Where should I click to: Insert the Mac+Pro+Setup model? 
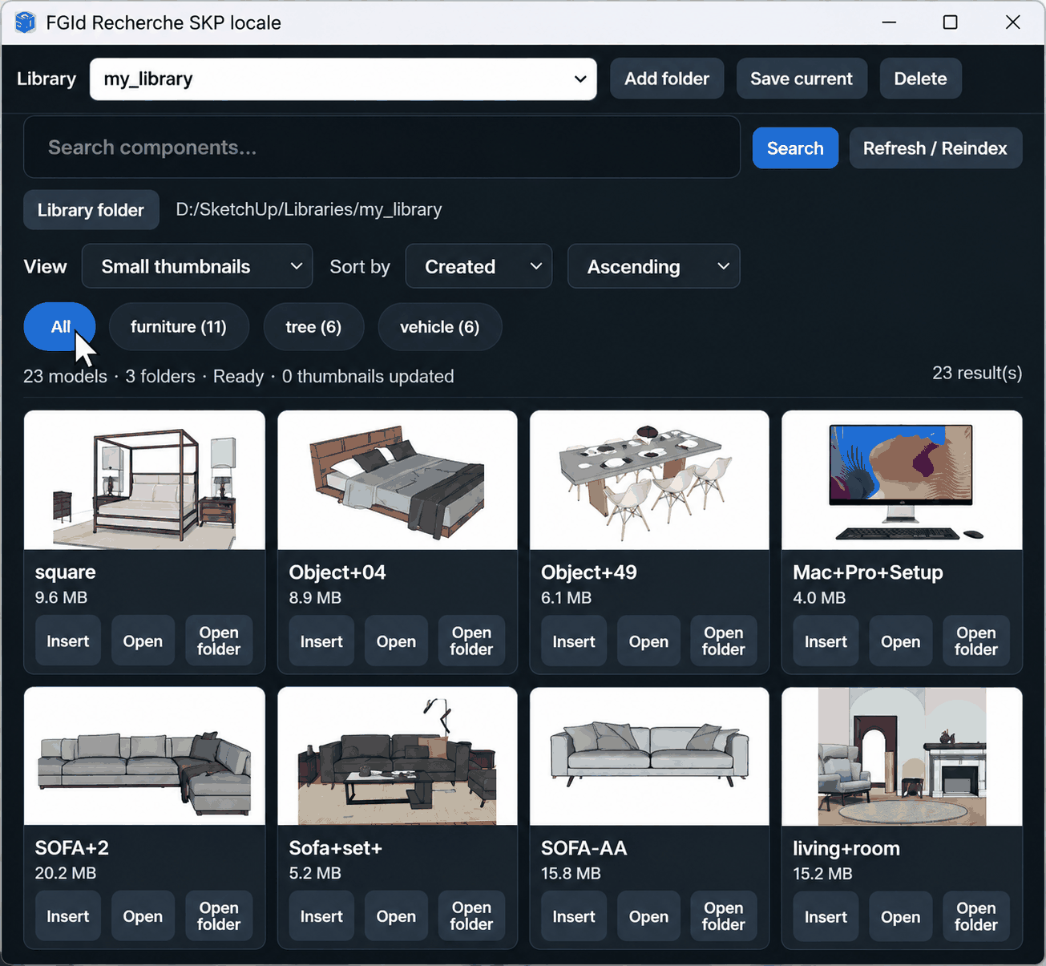click(x=826, y=641)
